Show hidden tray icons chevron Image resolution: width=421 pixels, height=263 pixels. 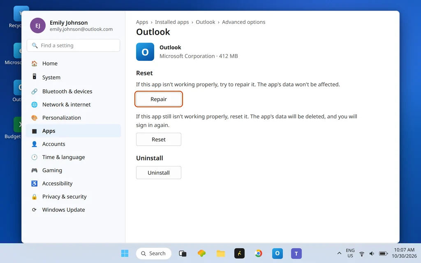click(339, 253)
